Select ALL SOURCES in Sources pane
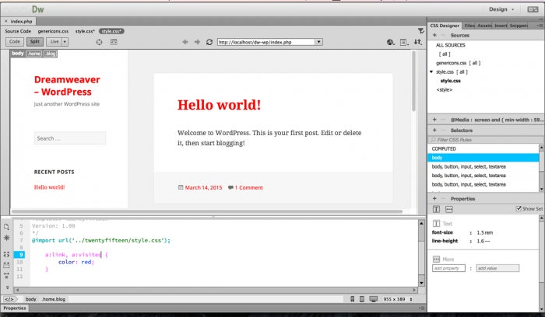 click(451, 45)
